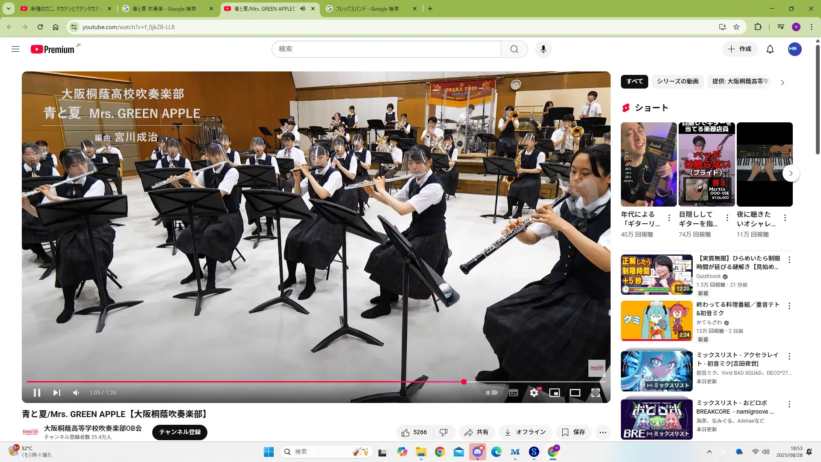Viewport: 821px width, 462px height.
Task: Seek on the red video progress bar
Action: tap(257, 382)
